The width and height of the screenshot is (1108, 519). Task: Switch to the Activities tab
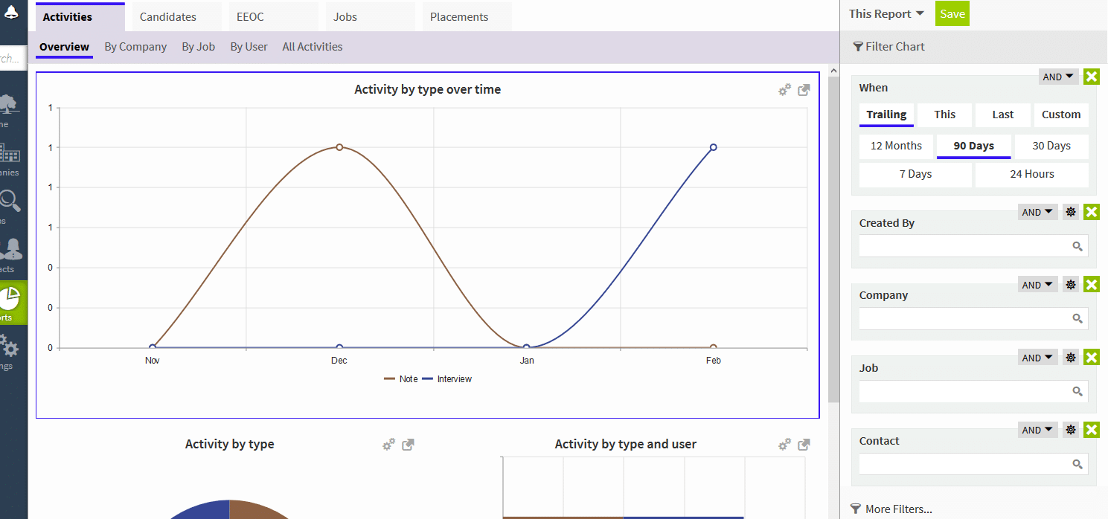pyautogui.click(x=80, y=16)
